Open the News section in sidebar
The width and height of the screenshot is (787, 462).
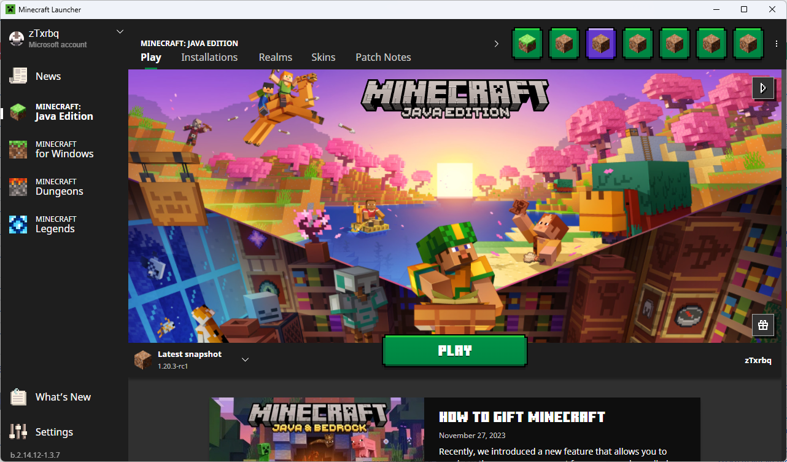click(x=64, y=76)
